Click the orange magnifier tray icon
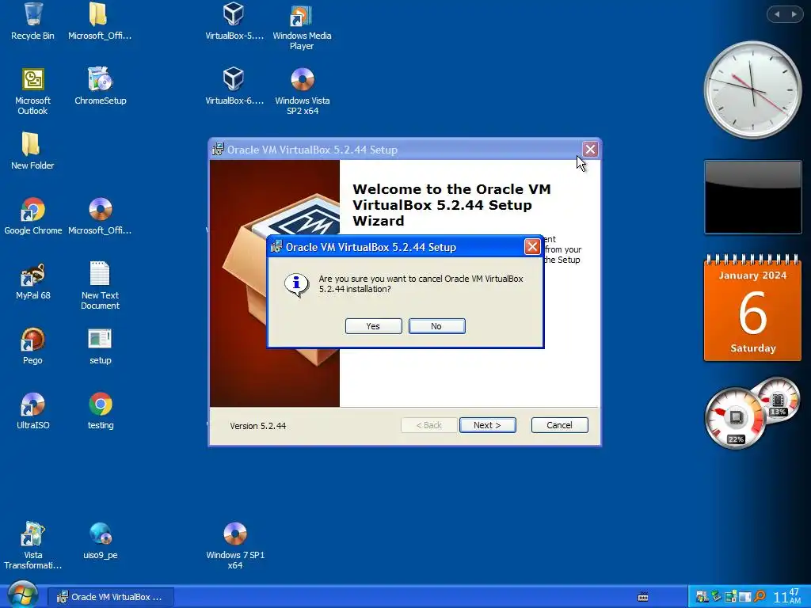Image resolution: width=811 pixels, height=608 pixels. point(760,597)
